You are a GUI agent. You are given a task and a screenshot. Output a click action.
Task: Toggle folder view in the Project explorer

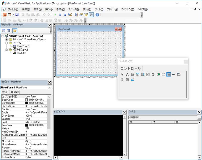15,31
